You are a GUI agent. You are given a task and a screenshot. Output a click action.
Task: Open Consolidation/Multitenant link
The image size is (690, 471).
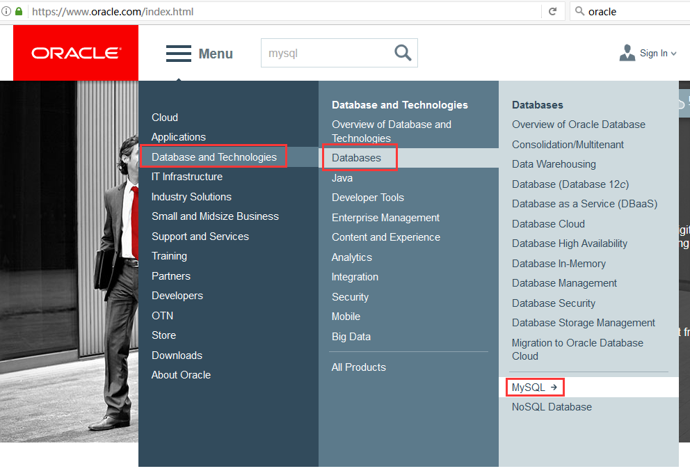[x=568, y=145]
